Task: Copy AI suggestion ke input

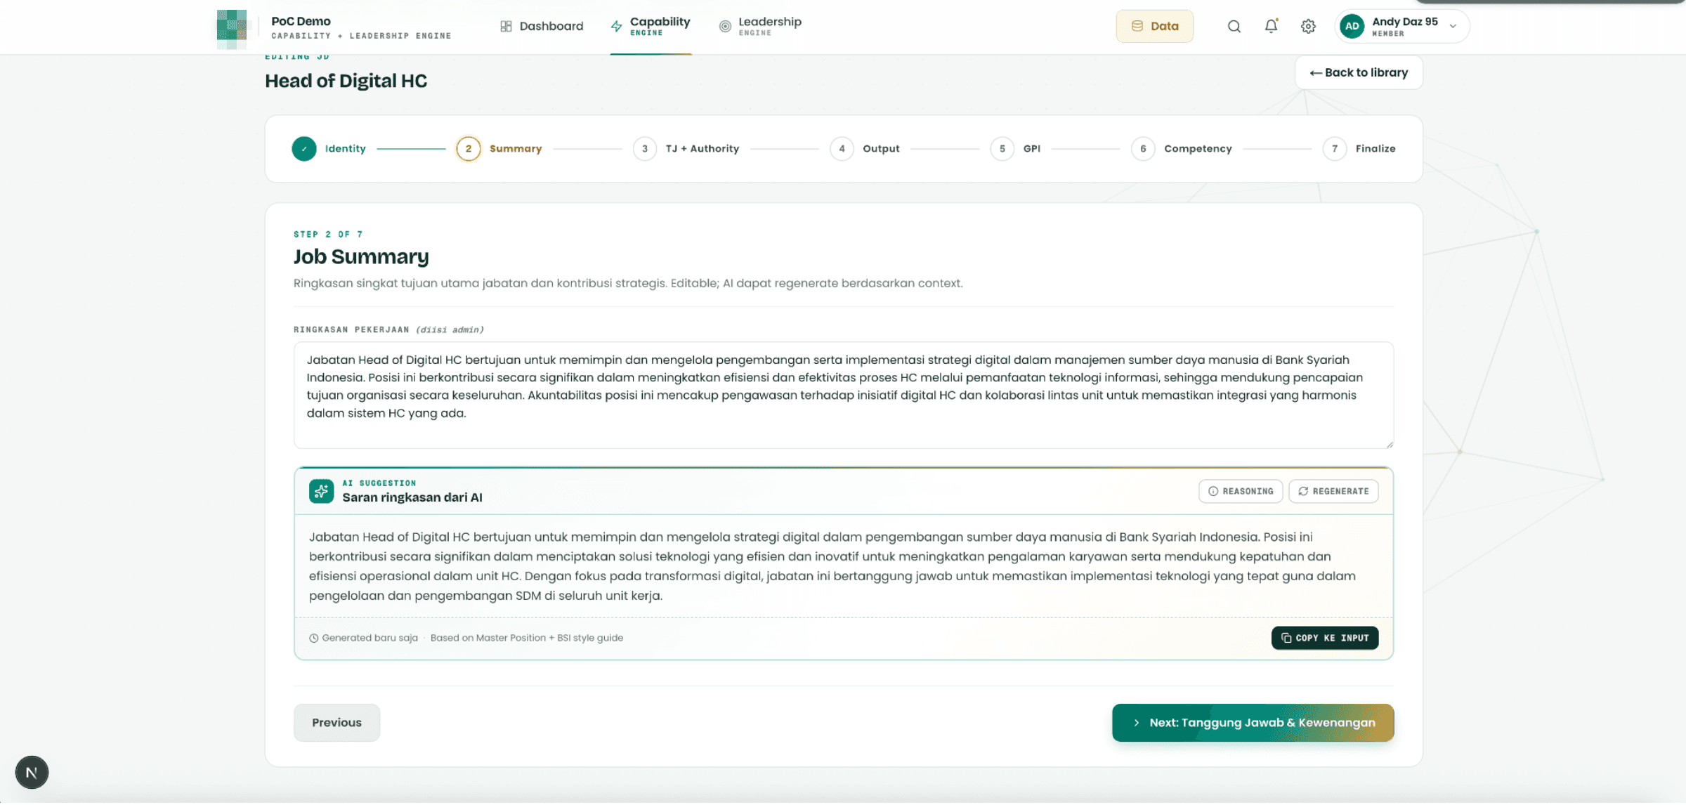Action: tap(1325, 638)
